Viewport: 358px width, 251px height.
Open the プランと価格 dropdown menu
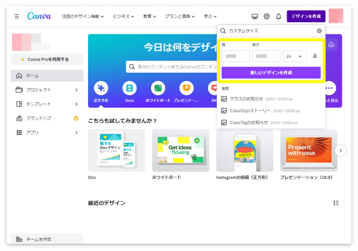179,16
